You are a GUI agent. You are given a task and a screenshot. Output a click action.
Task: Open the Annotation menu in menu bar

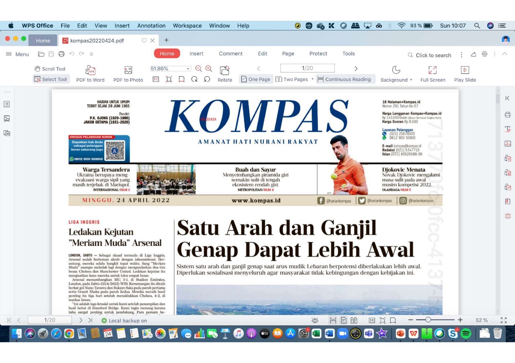pos(151,26)
